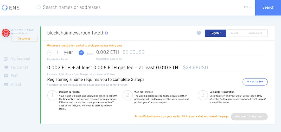281x132 pixels.
Task: Click the wallet identicon avatar
Action: 6,33
